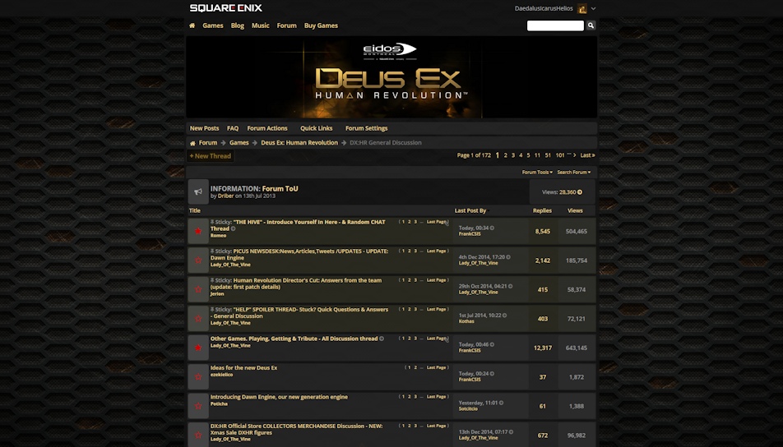Click star icon for HELP SPOILER thread

pyautogui.click(x=198, y=318)
